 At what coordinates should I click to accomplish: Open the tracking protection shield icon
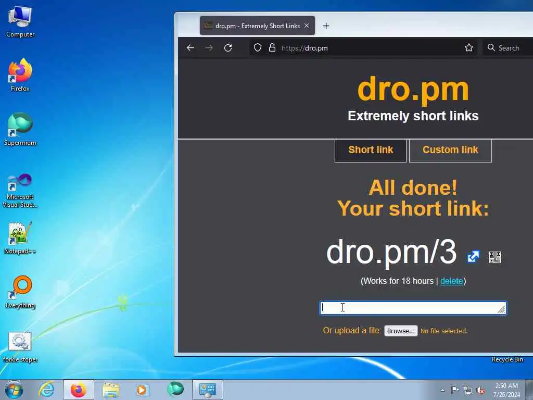coord(258,47)
